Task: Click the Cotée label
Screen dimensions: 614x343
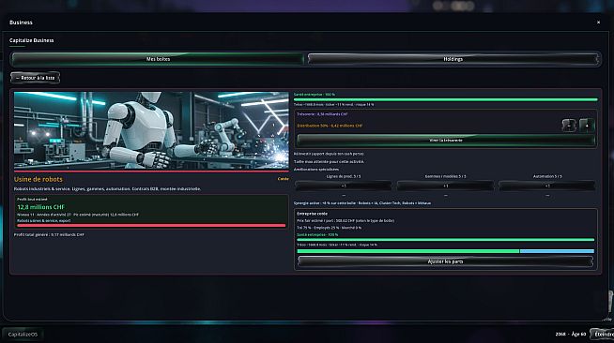Action: (284, 179)
